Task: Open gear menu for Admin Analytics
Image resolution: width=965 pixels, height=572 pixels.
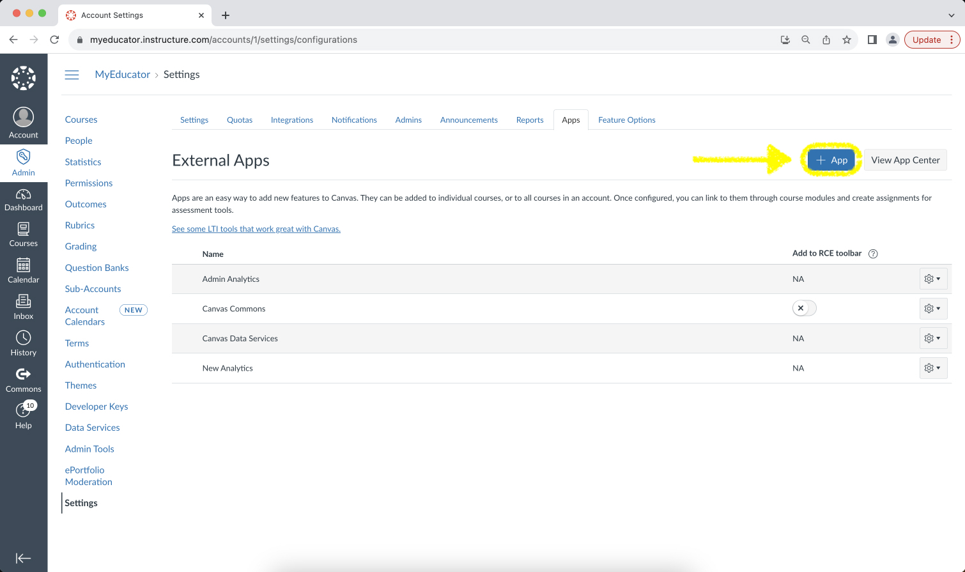Action: 933,279
